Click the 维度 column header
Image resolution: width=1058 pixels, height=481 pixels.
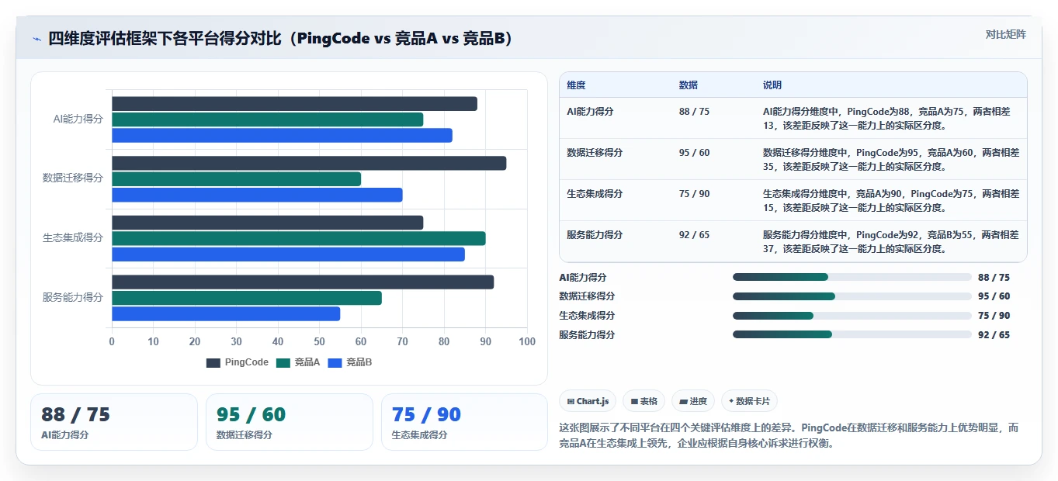(576, 85)
